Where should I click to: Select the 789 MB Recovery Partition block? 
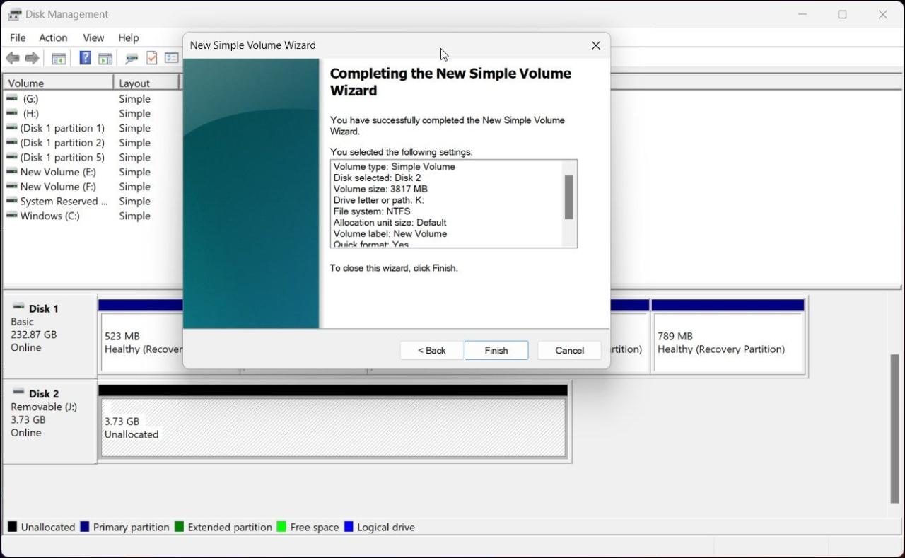pyautogui.click(x=728, y=342)
